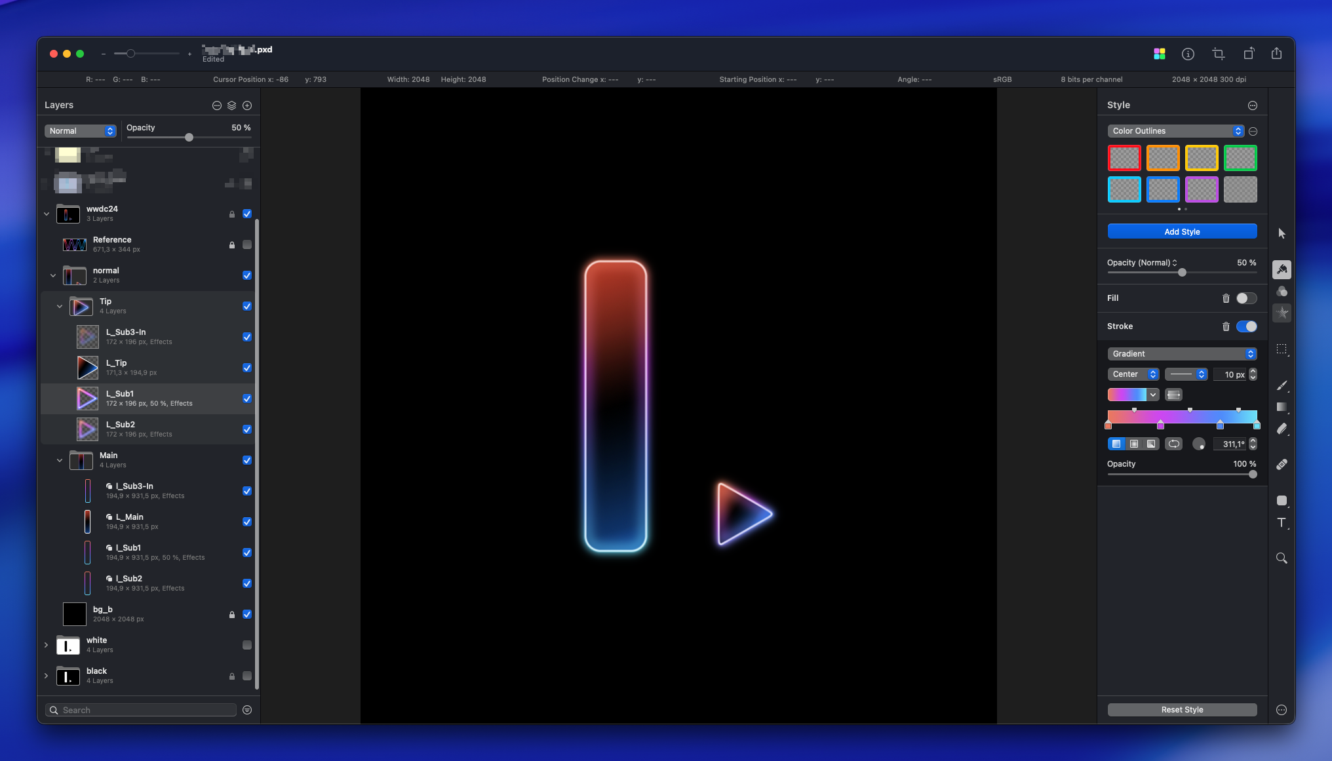
Task: Select the Arrange arrow tool
Action: point(1282,233)
